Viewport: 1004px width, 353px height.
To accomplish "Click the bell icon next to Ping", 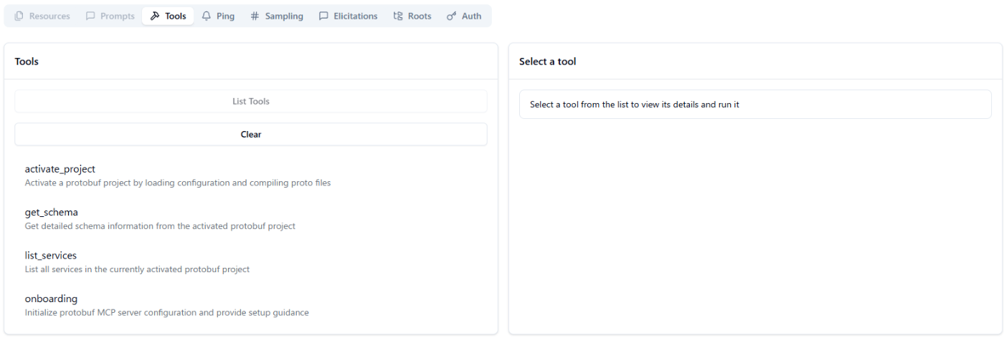I will [207, 16].
